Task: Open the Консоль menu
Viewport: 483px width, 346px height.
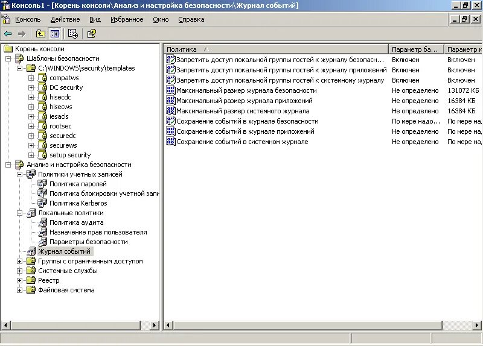Action: 28,19
